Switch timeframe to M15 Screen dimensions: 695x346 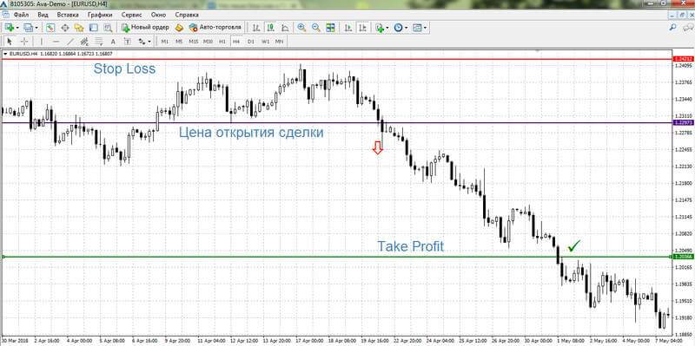tap(193, 42)
